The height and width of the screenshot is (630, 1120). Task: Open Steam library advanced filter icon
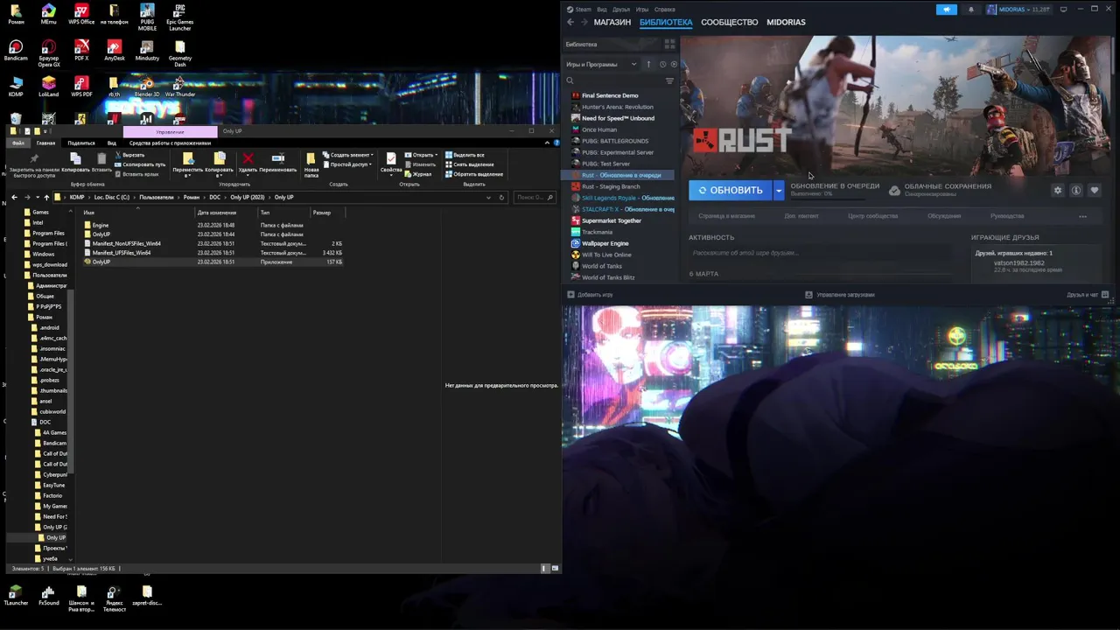point(669,80)
